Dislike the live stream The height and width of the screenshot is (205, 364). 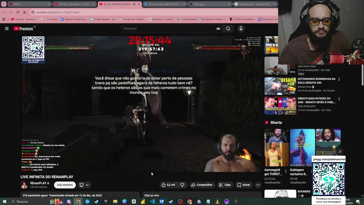point(182,185)
